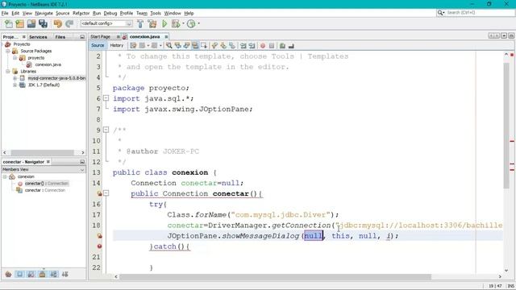516x290 pixels.
Task: Minimize the Navigator panel window group
Action: pyautogui.click(x=82, y=162)
